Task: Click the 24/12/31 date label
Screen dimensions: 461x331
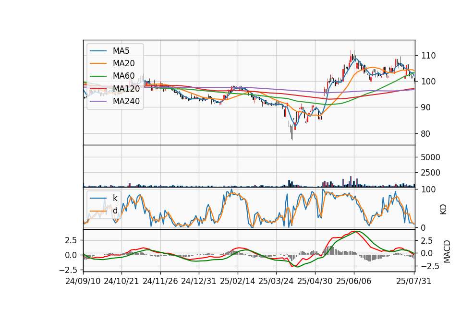Action: click(x=199, y=281)
